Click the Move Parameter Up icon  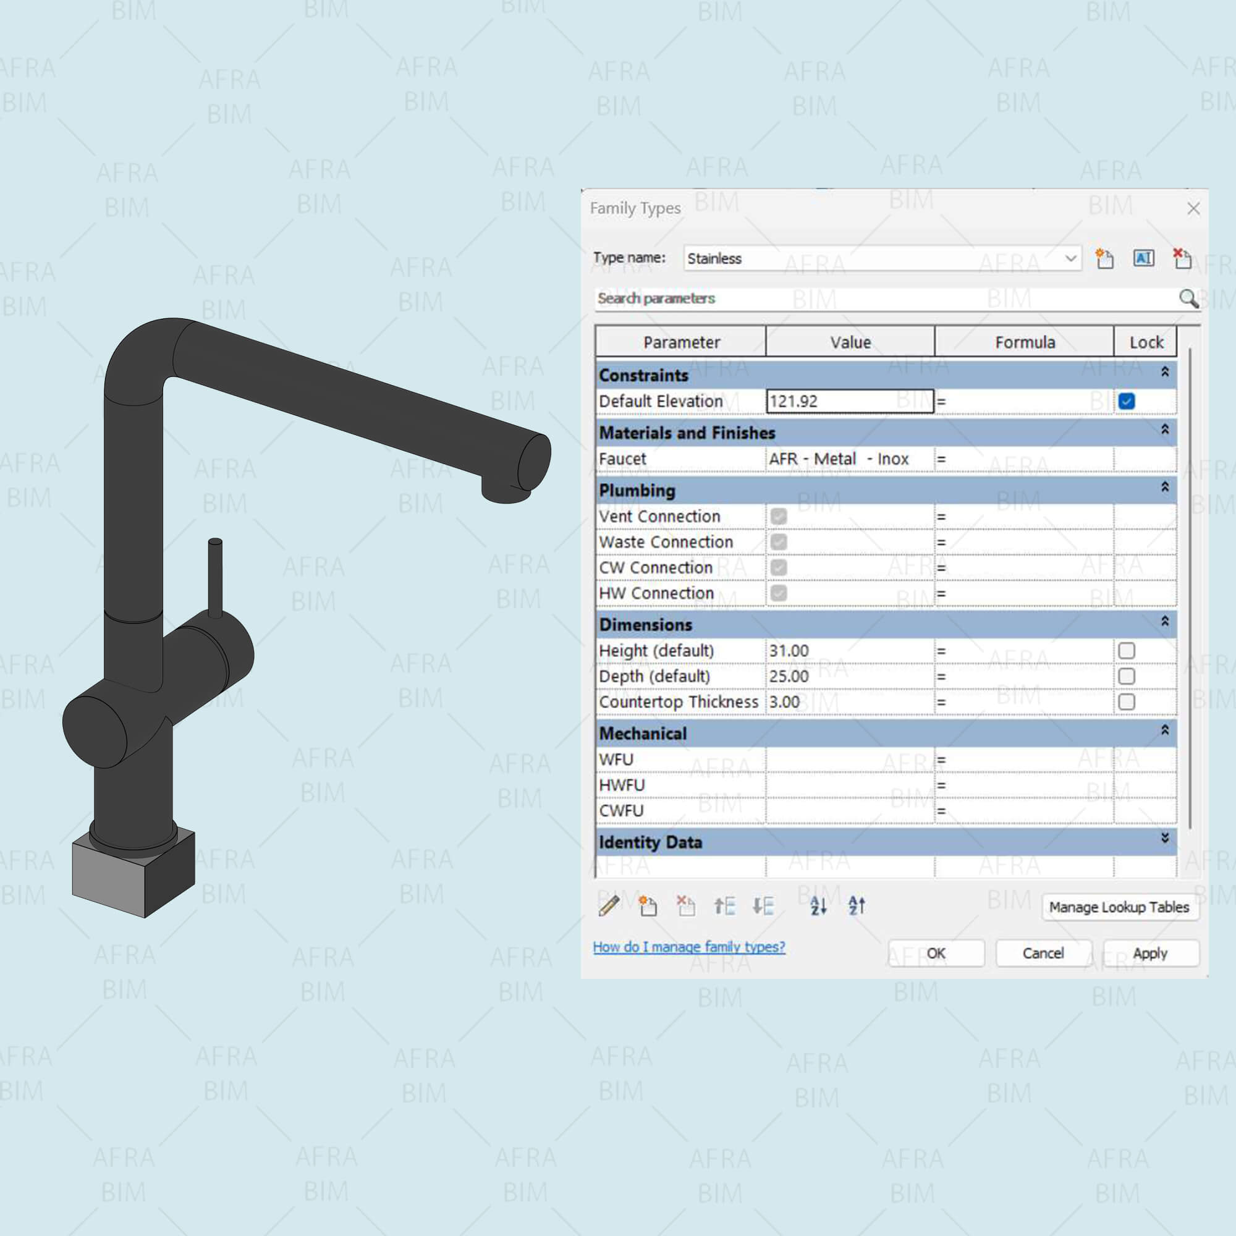(724, 906)
